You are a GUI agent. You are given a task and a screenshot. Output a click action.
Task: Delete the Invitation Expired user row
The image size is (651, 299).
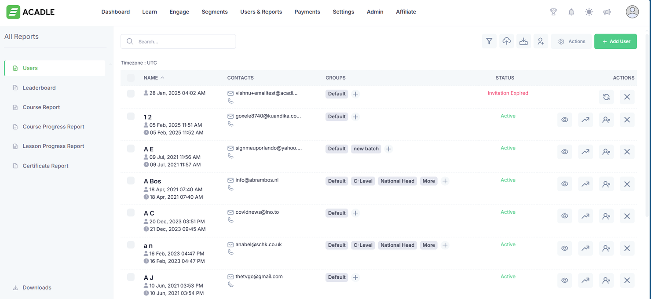[627, 97]
